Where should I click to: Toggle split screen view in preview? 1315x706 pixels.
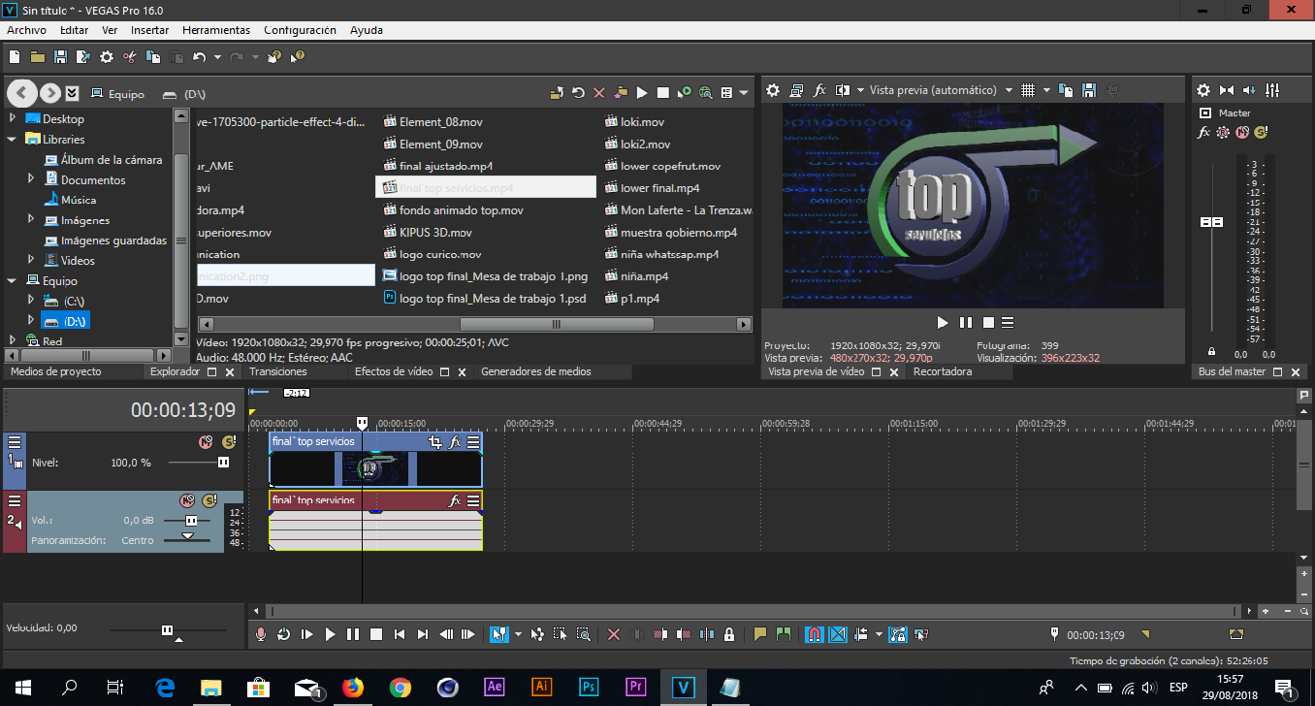(843, 90)
